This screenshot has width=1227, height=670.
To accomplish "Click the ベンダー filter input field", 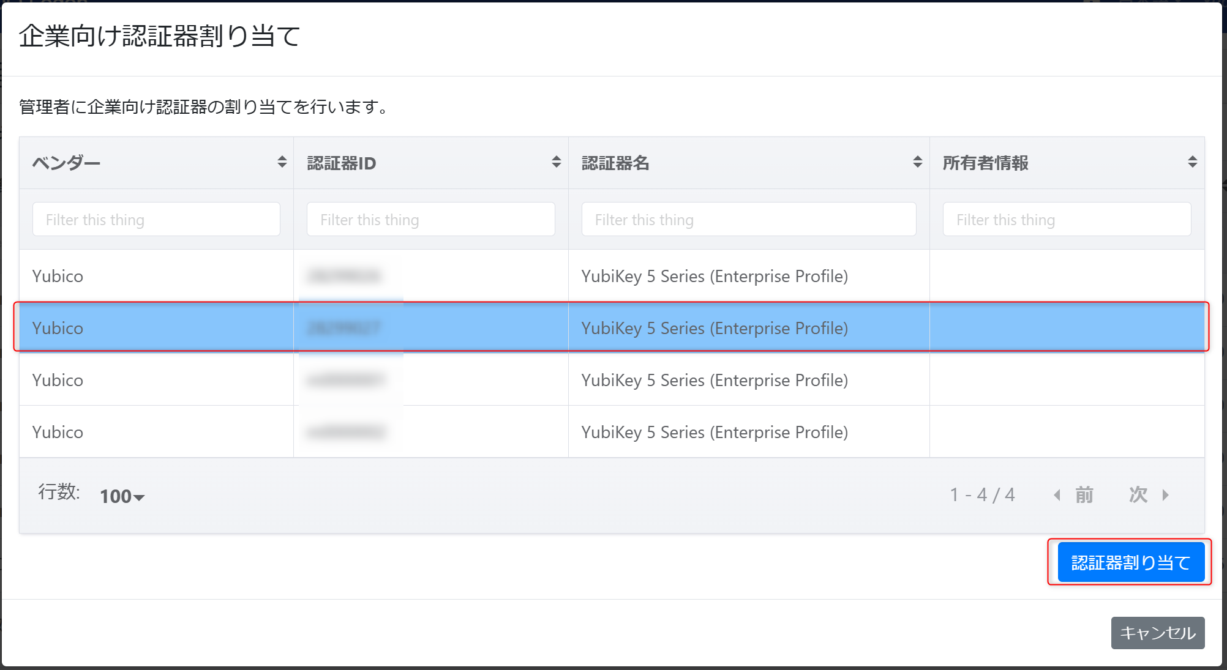I will [x=156, y=220].
